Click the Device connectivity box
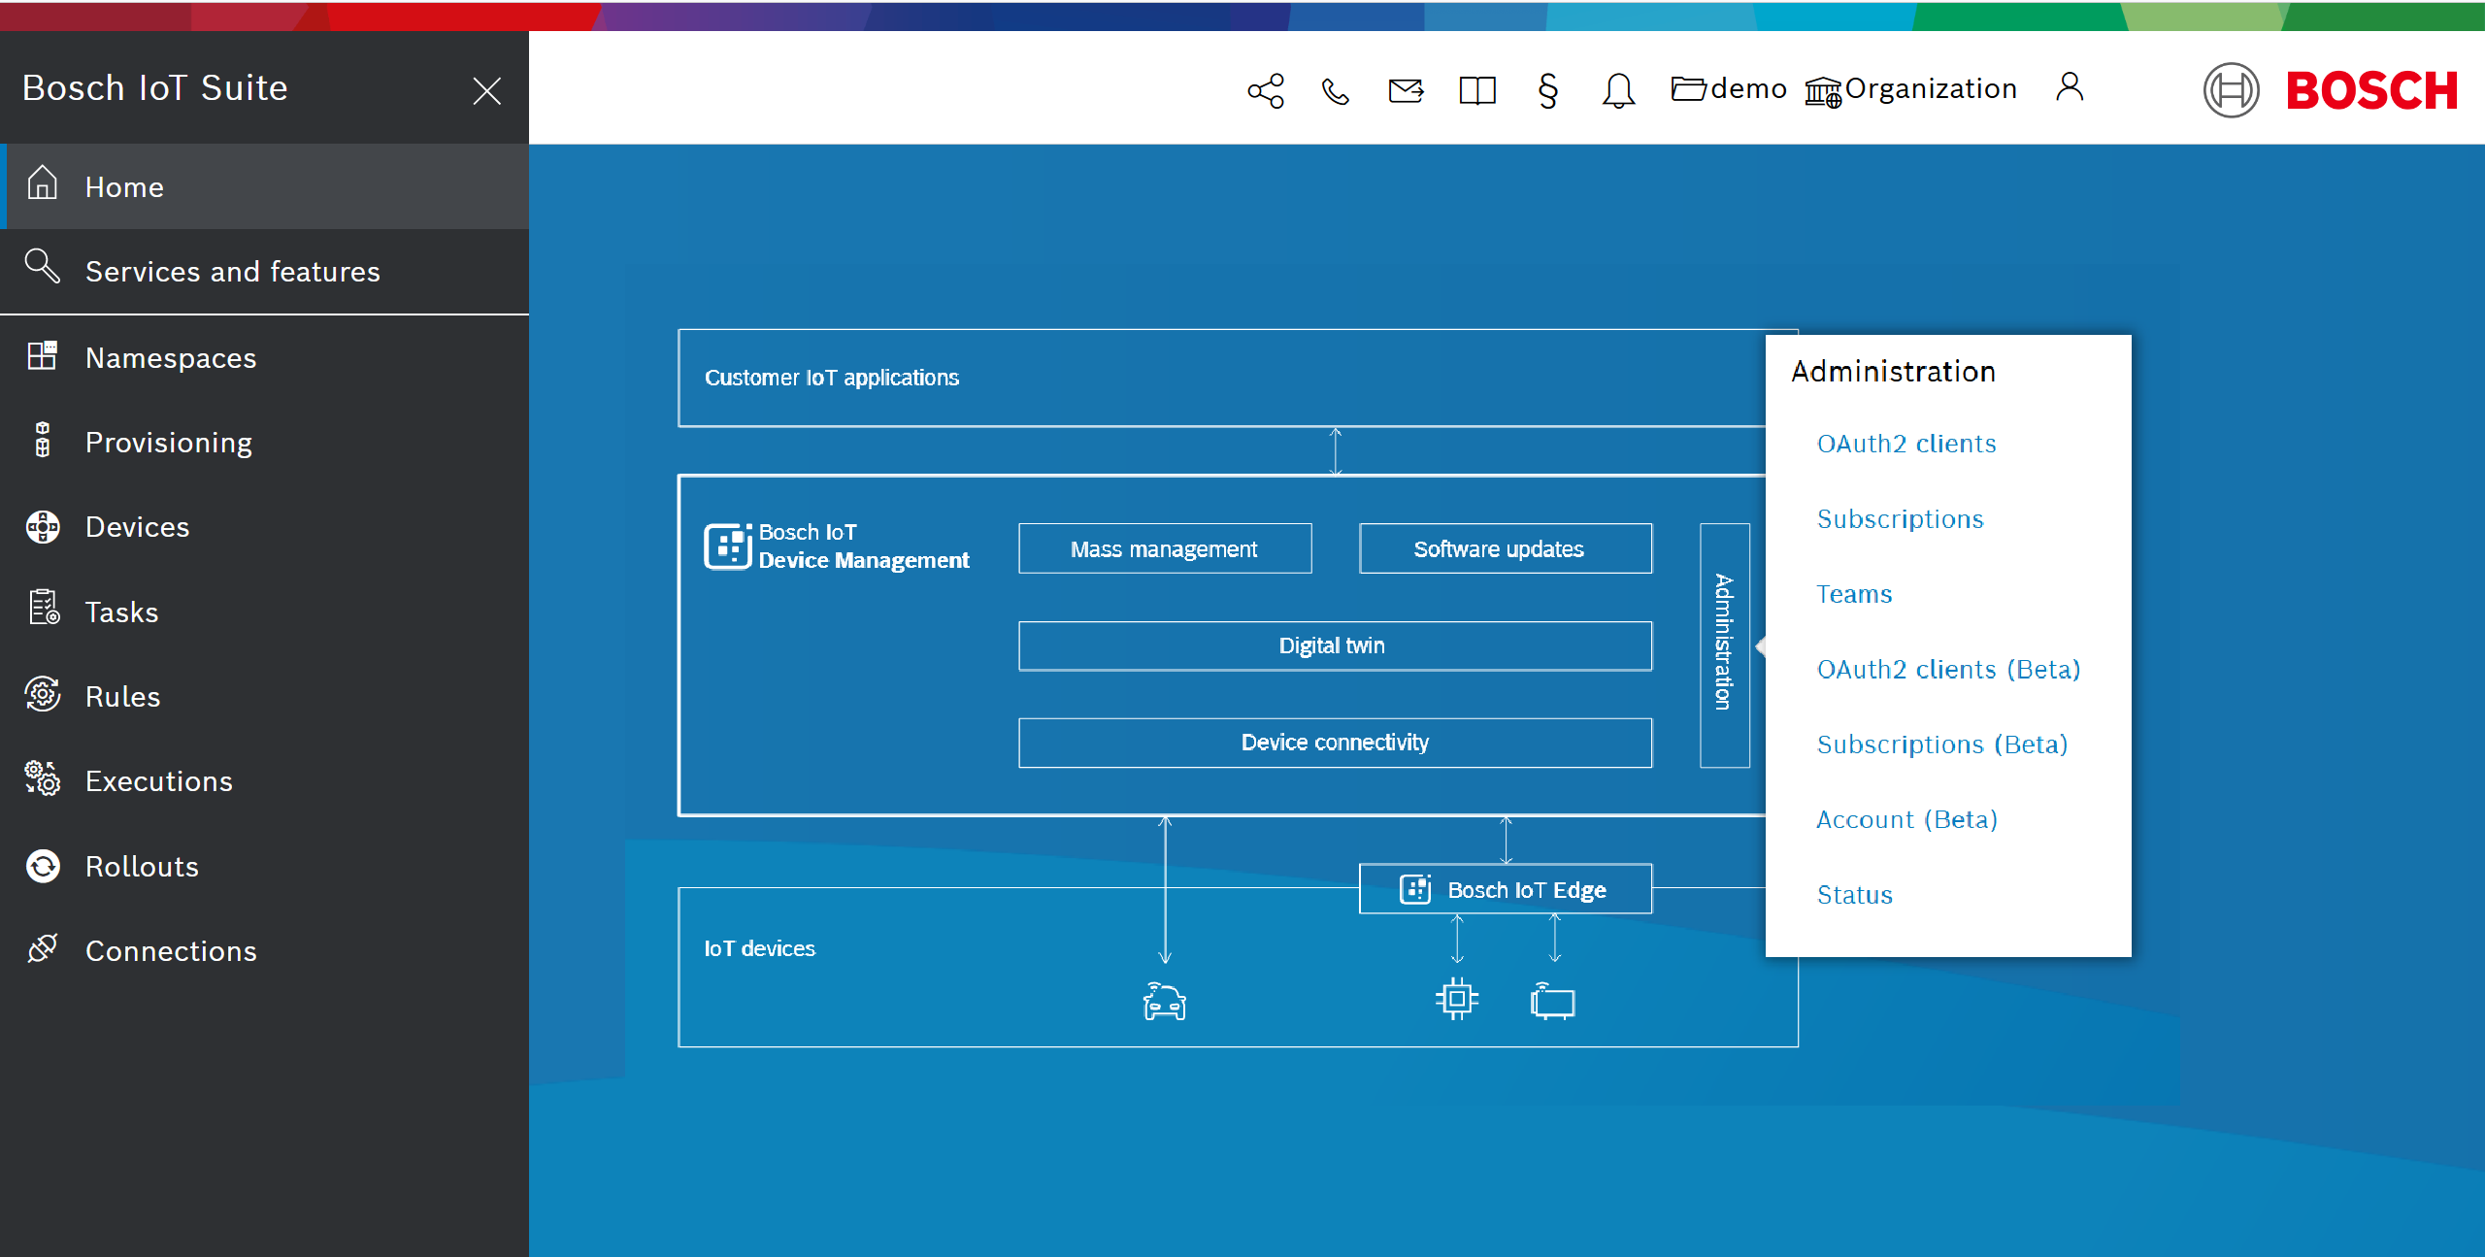2485x1257 pixels. [x=1336, y=743]
